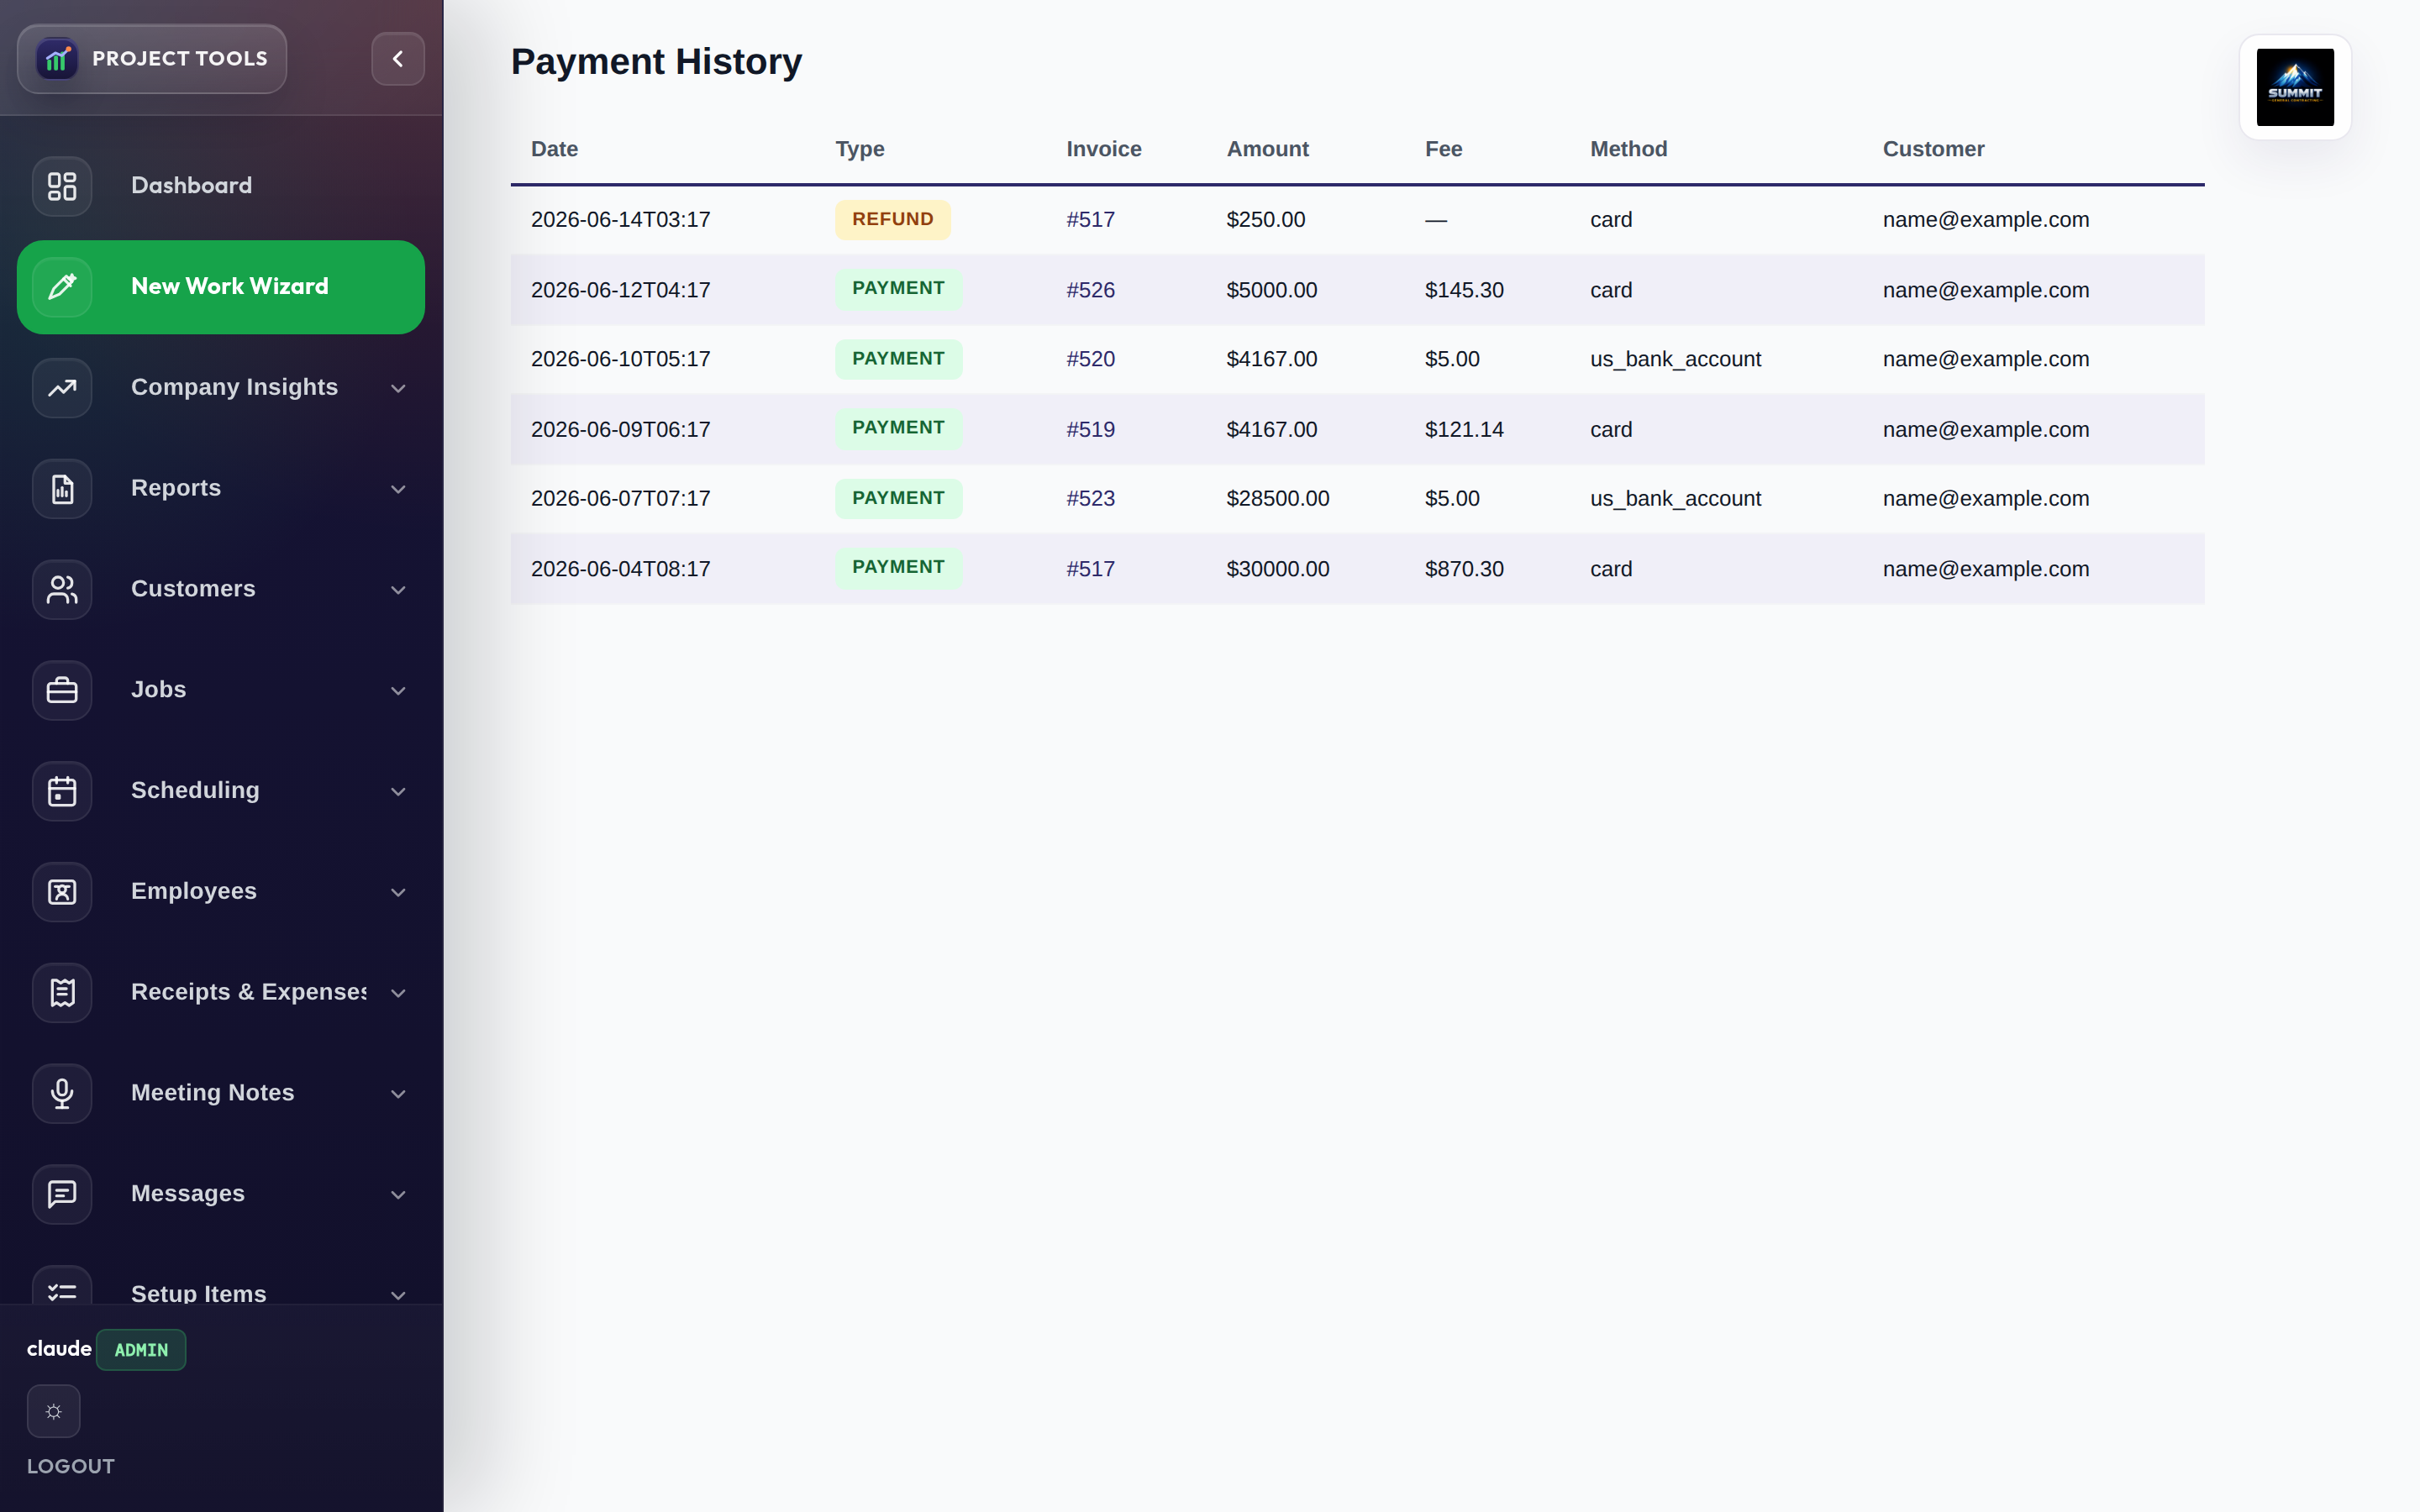2420x1512 pixels.
Task: Click the Fee column header
Action: [x=1443, y=149]
